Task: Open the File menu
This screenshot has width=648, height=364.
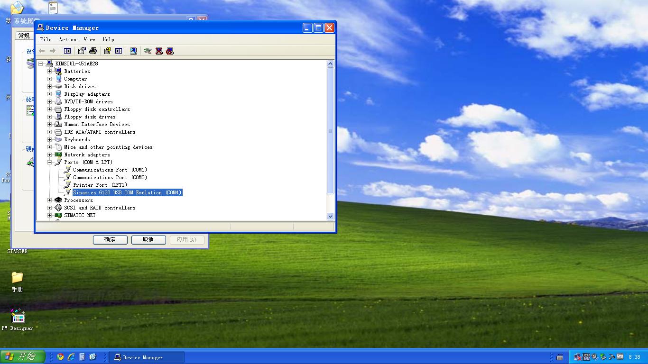Action: tap(46, 39)
